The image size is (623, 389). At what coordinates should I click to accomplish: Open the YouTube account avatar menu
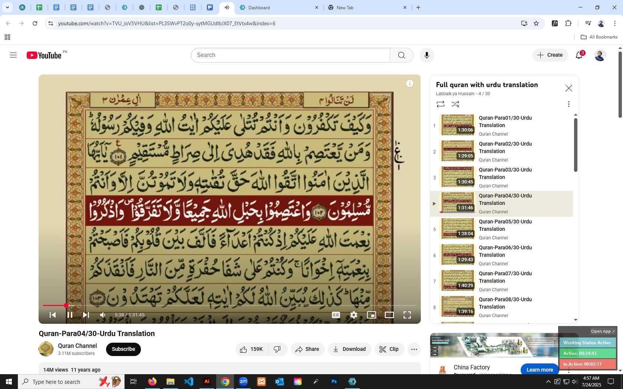pyautogui.click(x=600, y=55)
